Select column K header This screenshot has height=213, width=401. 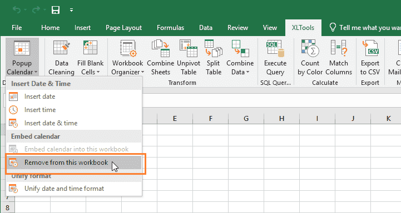(x=386, y=118)
